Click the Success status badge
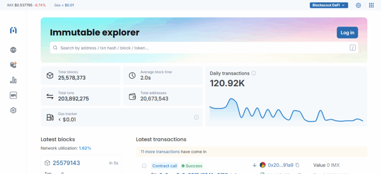Screen dimensions: 381x174 [x=192, y=166]
